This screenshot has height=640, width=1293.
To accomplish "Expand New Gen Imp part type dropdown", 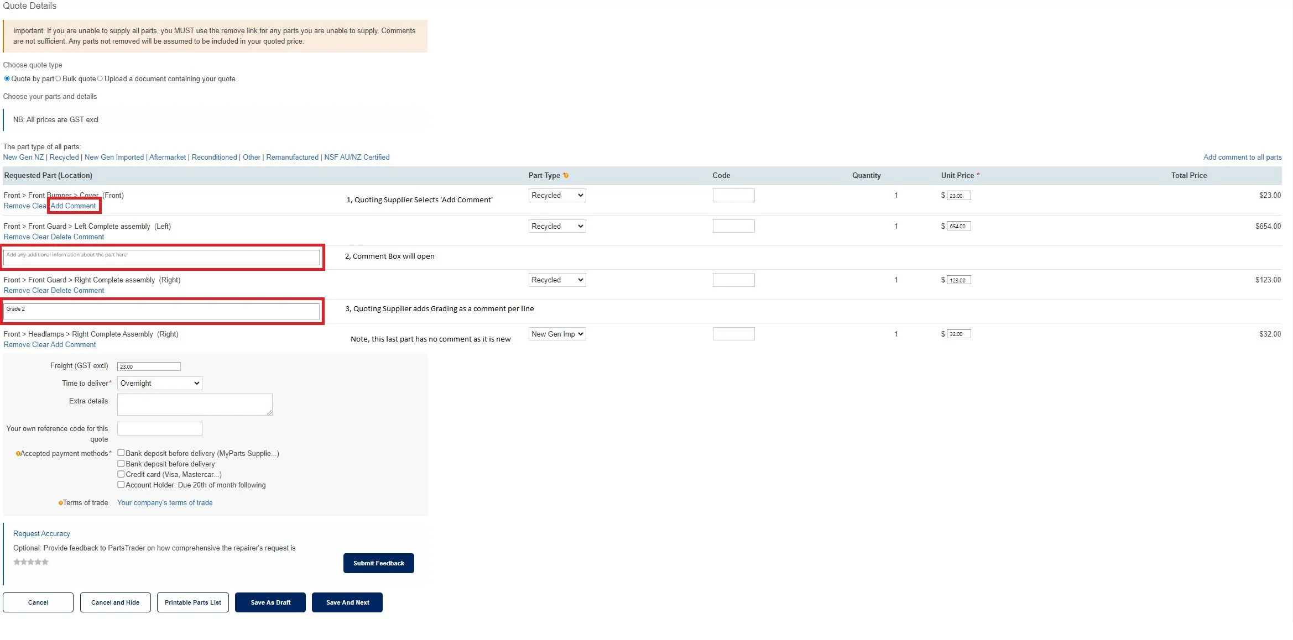I will point(557,334).
